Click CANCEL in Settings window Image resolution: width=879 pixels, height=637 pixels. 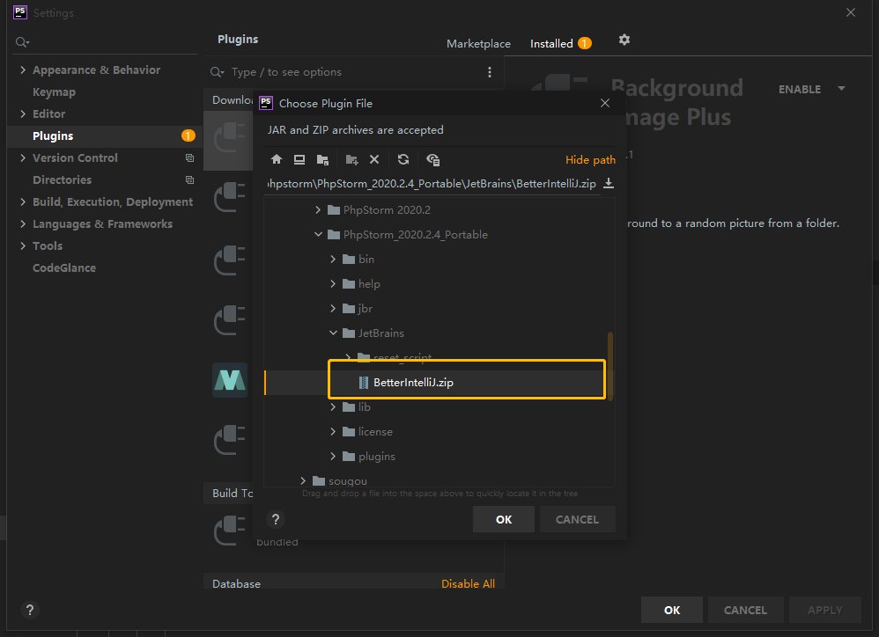[x=745, y=610]
